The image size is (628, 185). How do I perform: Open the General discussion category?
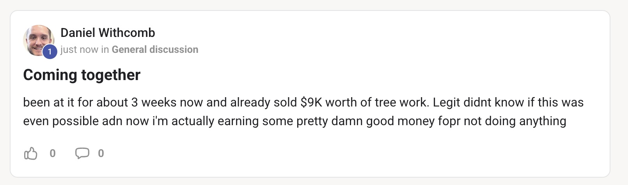click(155, 49)
